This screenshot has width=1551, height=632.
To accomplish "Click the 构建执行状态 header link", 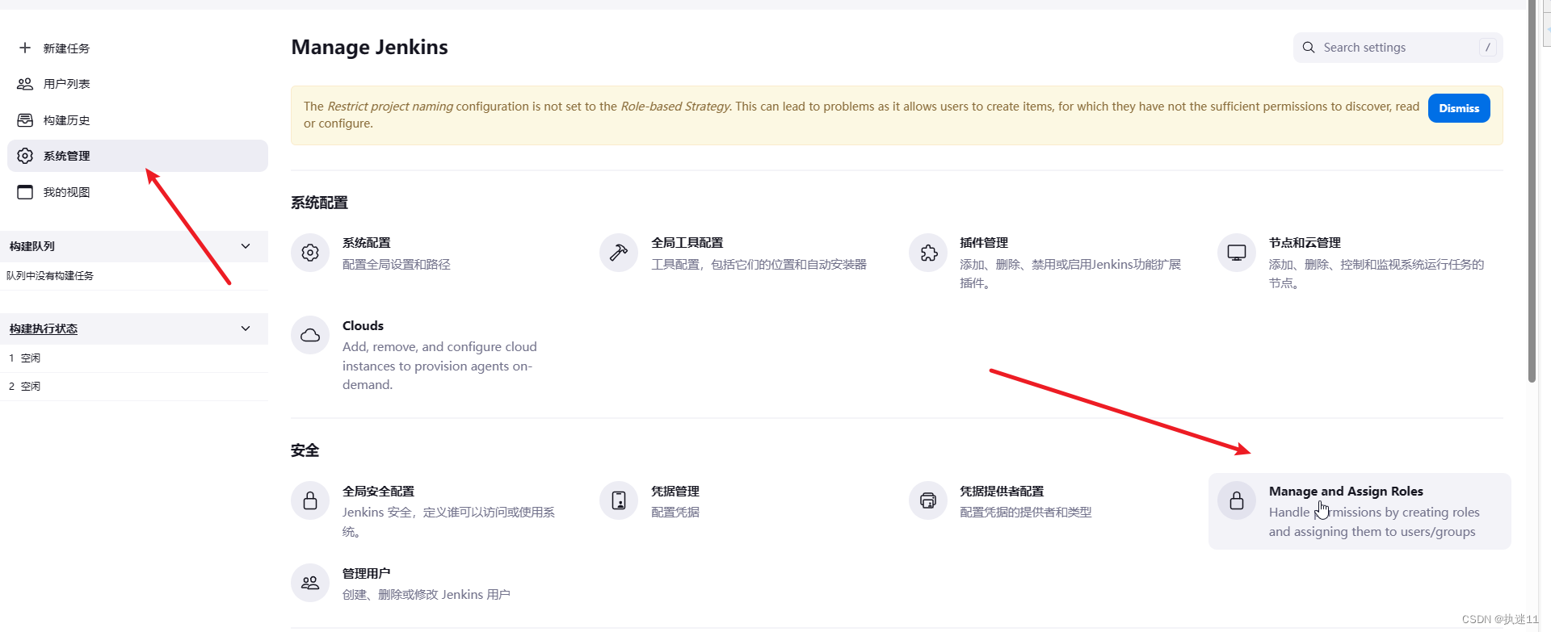I will pos(44,329).
